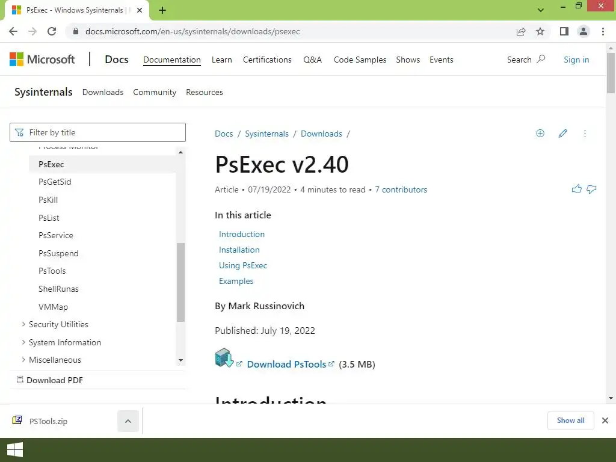This screenshot has width=616, height=462.
Task: Expand the Miscellaneous section
Action: [x=23, y=360]
